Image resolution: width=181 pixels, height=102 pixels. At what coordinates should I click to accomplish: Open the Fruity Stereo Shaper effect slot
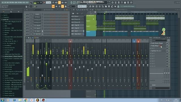tap(157, 43)
